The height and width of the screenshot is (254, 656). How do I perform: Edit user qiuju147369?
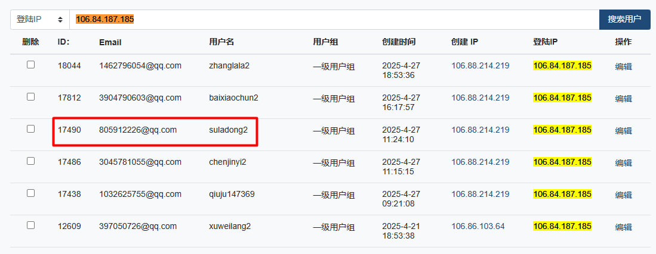[623, 195]
